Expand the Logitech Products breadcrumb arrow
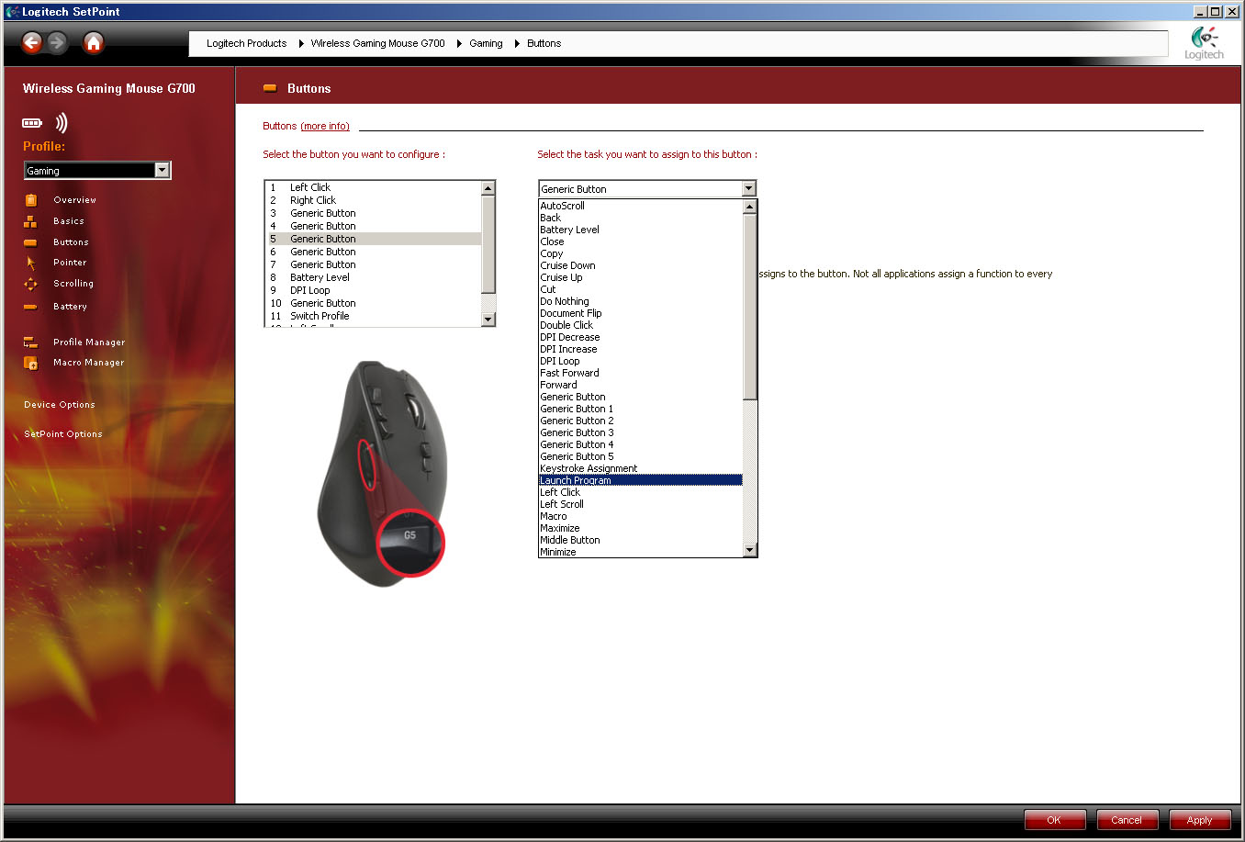This screenshot has height=842, width=1245. point(301,43)
